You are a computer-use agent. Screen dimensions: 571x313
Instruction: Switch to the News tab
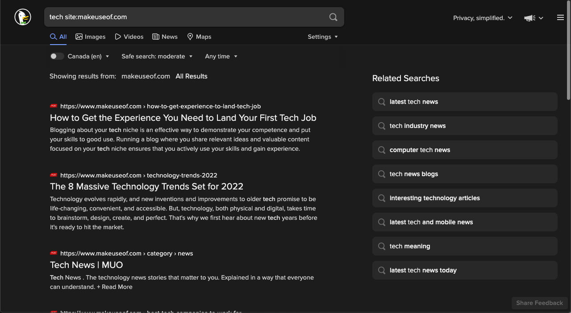pos(165,37)
